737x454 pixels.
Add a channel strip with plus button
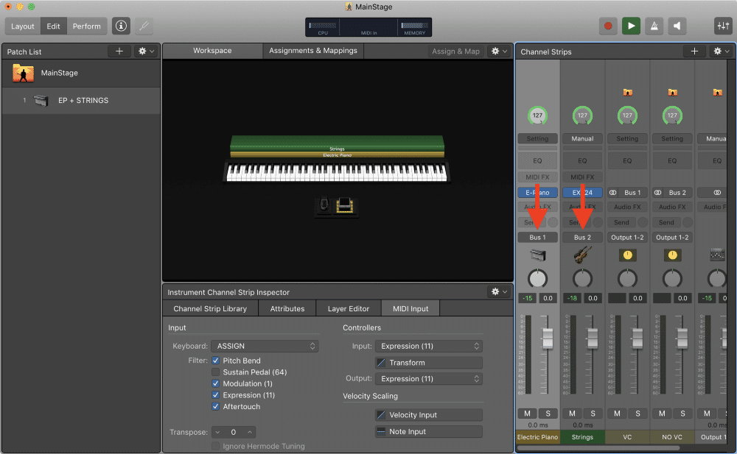point(694,52)
